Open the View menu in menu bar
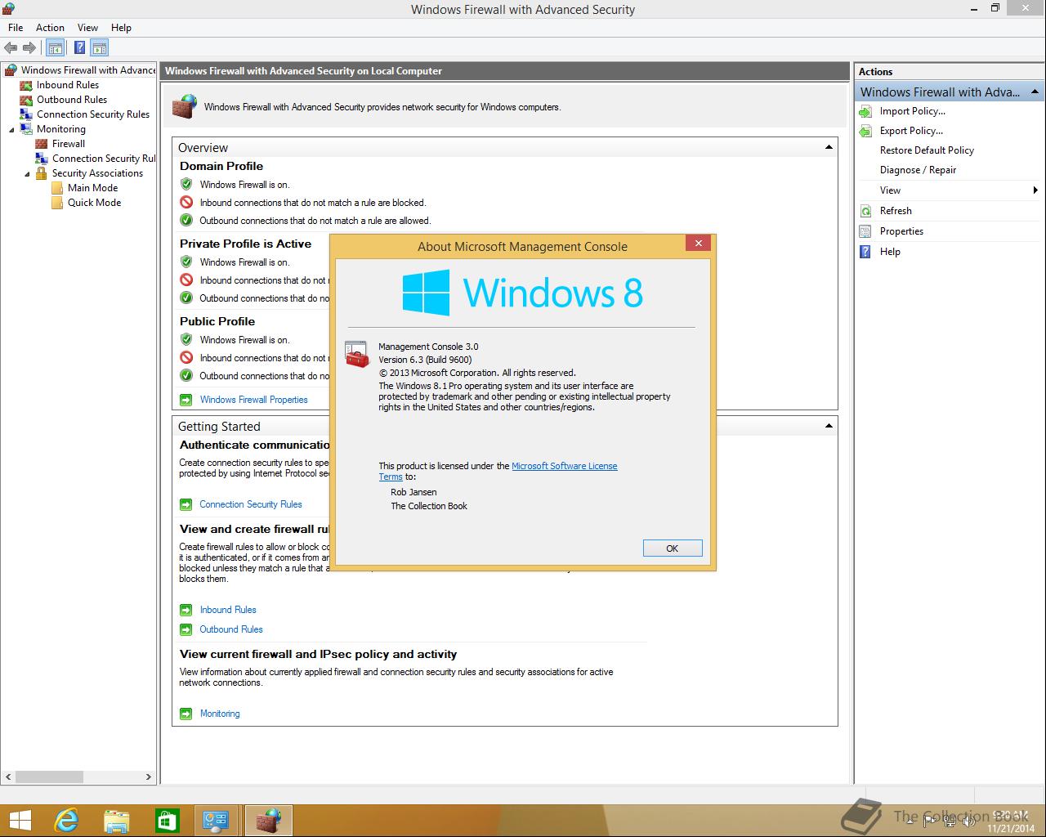The width and height of the screenshot is (1046, 837). 87,27
